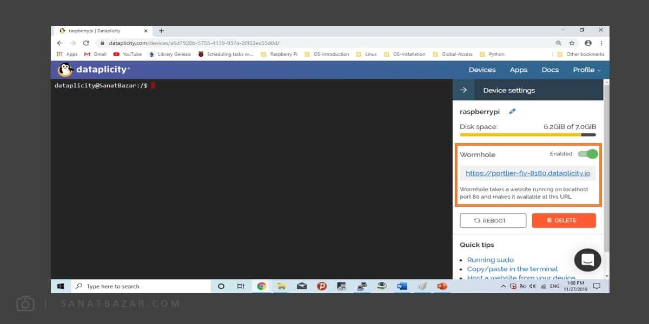Select the raspberrypi | Dataplicity browser tab
This screenshot has height=324, width=649.
tap(103, 31)
